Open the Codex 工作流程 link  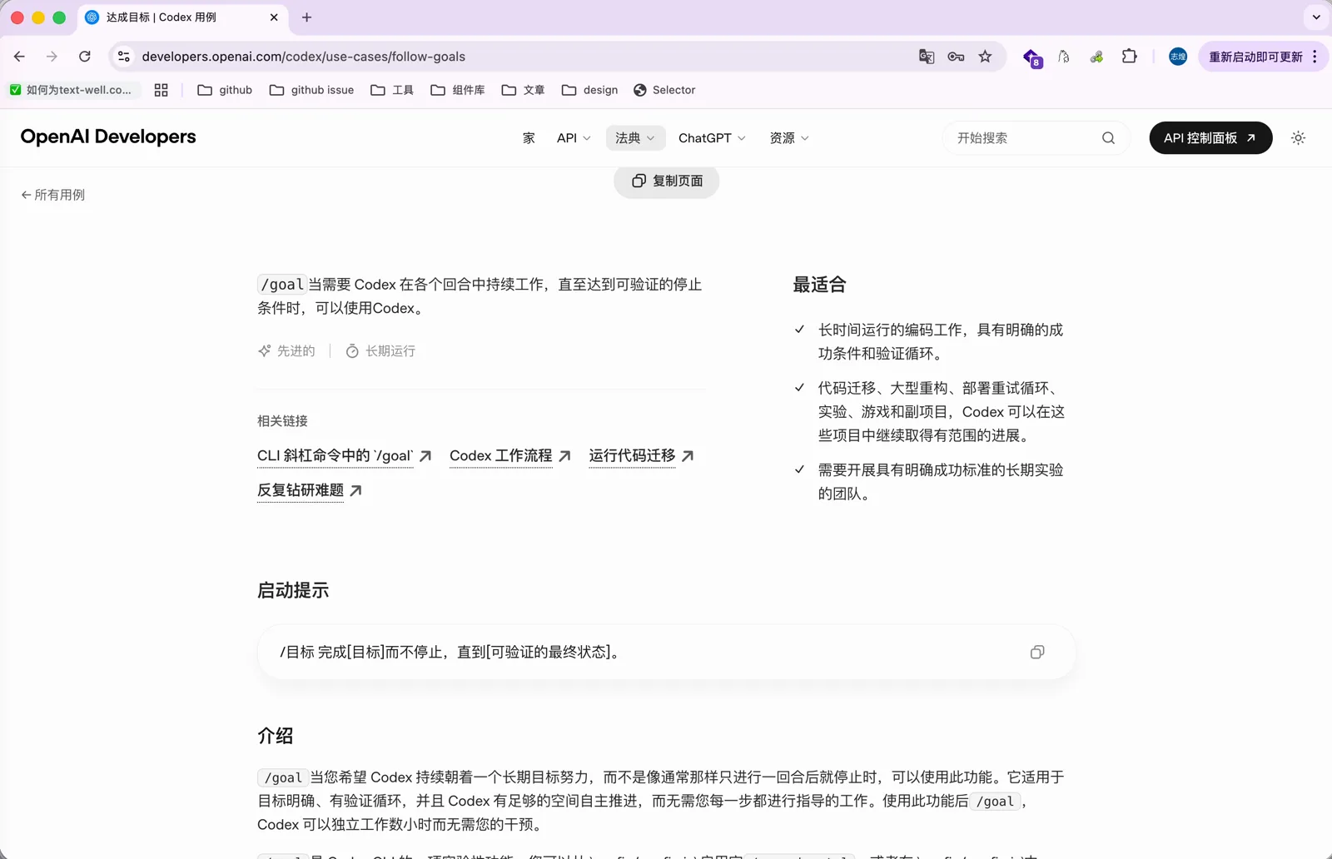coord(509,456)
